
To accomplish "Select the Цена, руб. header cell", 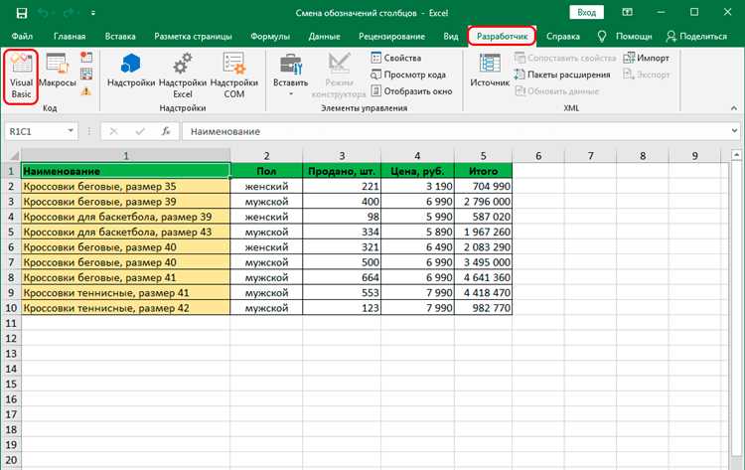I will [417, 171].
